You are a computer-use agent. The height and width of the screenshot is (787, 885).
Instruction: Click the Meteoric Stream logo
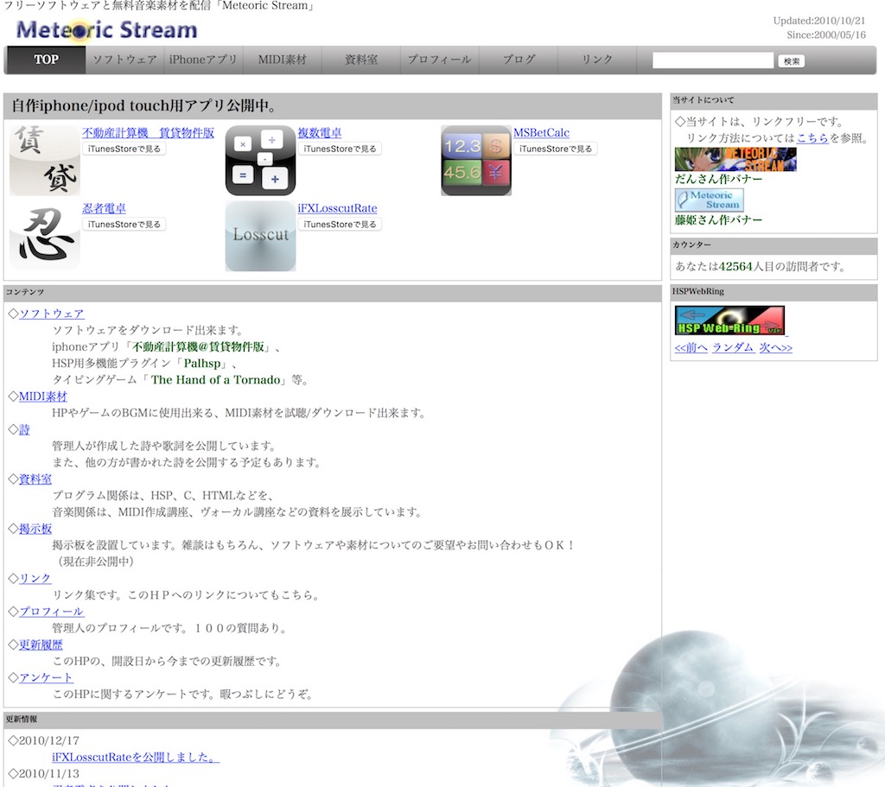coord(106,30)
